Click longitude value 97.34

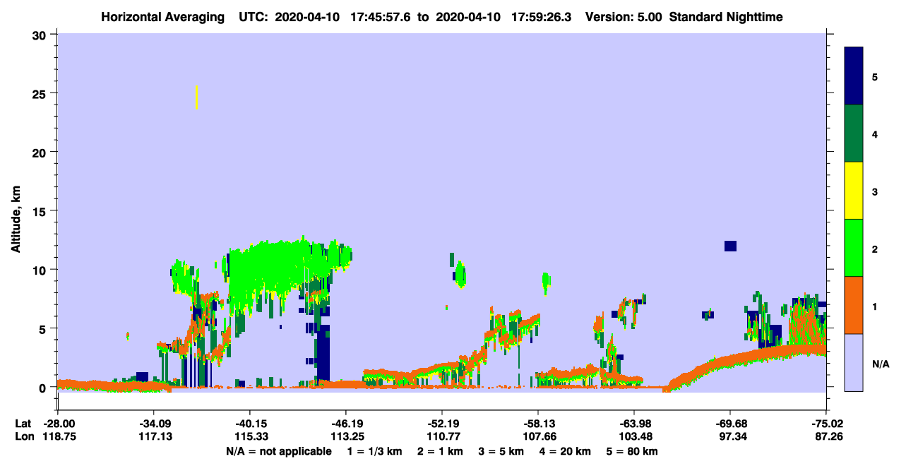pos(730,437)
